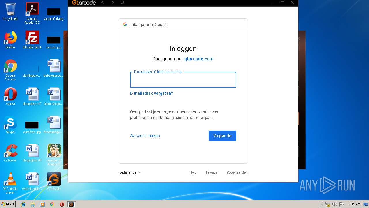Image resolution: width=369 pixels, height=208 pixels.
Task: Open Windows Media Player taskbar icon
Action: point(42,204)
